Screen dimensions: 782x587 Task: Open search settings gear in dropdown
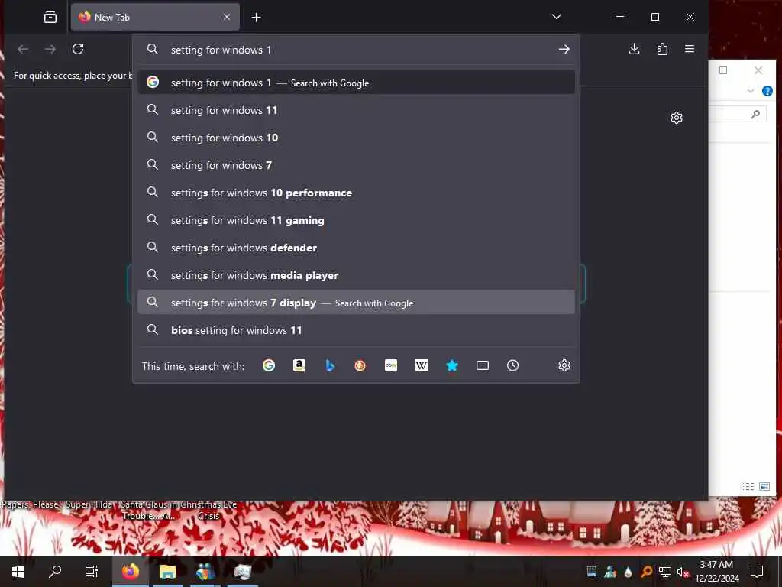pos(564,365)
